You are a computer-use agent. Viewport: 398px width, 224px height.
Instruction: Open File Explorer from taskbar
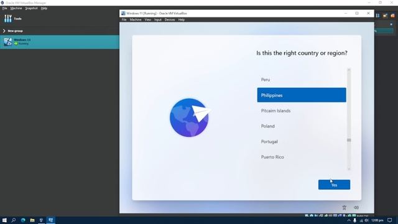click(x=32, y=220)
